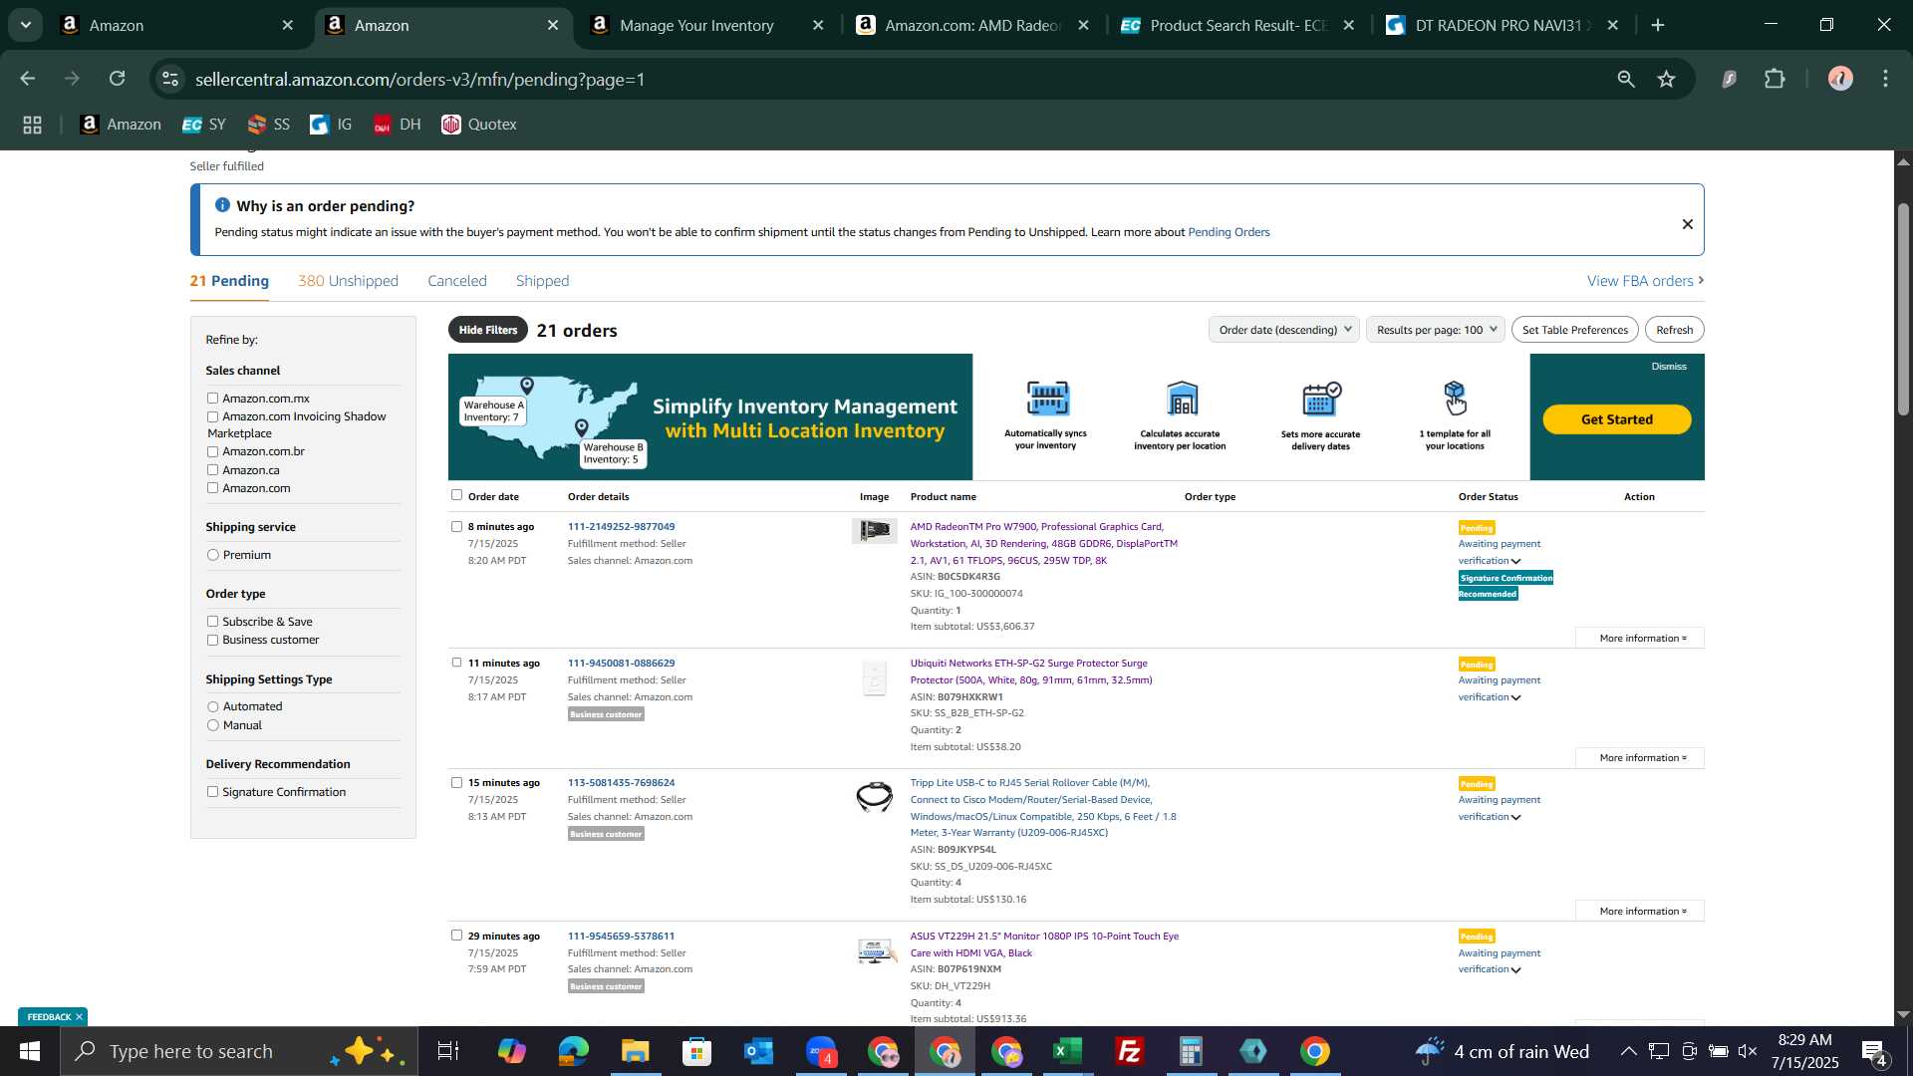
Task: Go back with the browser back arrow
Action: click(27, 79)
